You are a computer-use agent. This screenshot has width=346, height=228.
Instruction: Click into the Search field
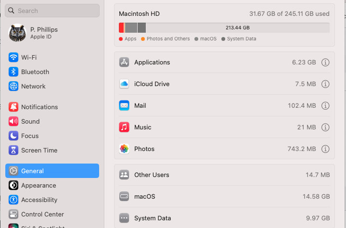point(52,11)
